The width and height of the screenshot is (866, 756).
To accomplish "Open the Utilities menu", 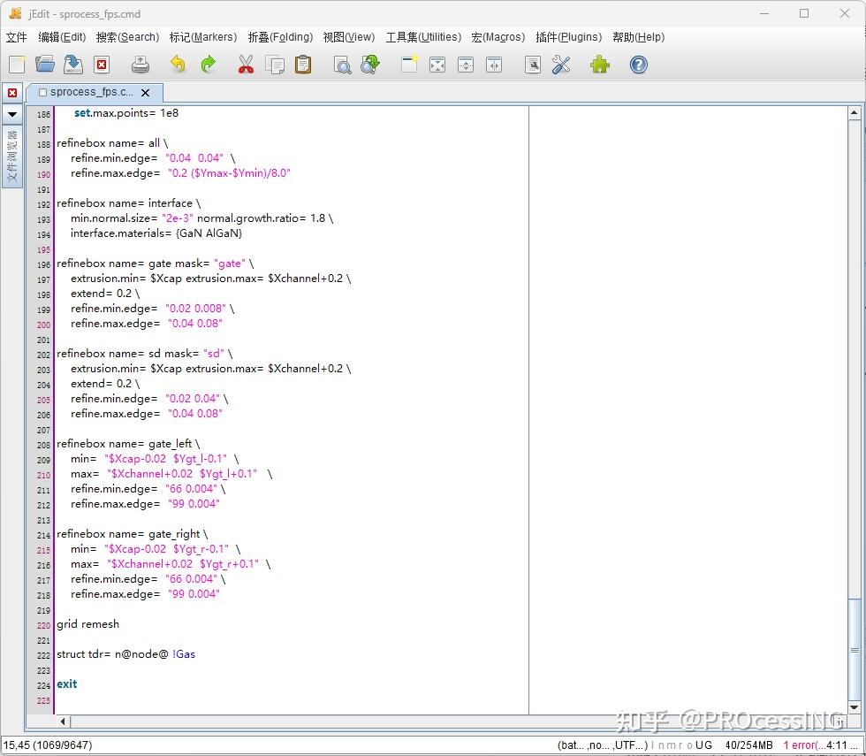I will point(422,37).
